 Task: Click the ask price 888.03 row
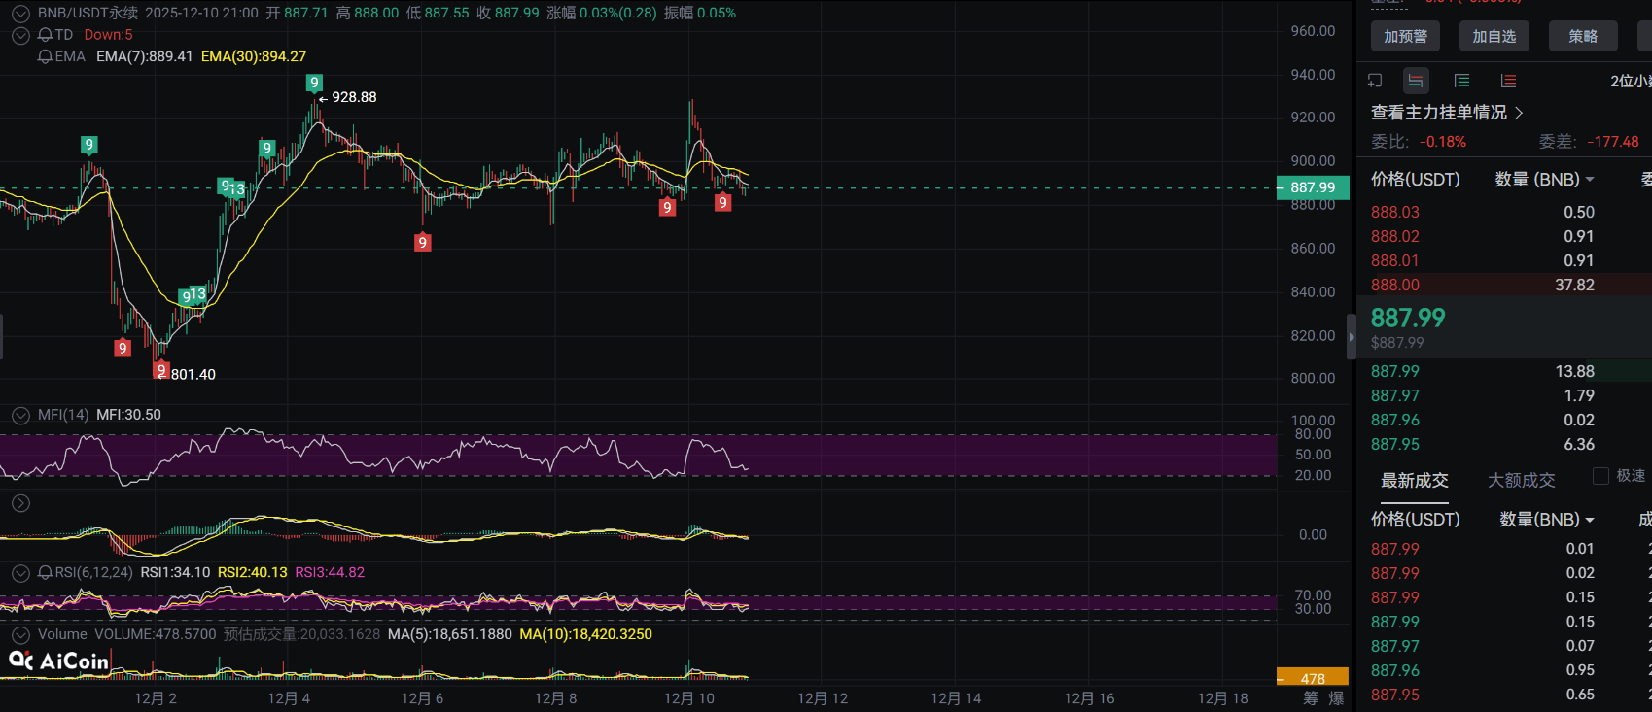point(1504,212)
